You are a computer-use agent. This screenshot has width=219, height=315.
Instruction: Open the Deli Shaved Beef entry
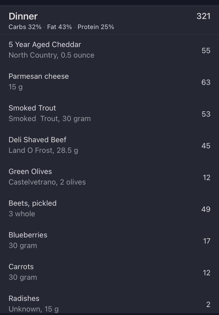click(x=109, y=145)
